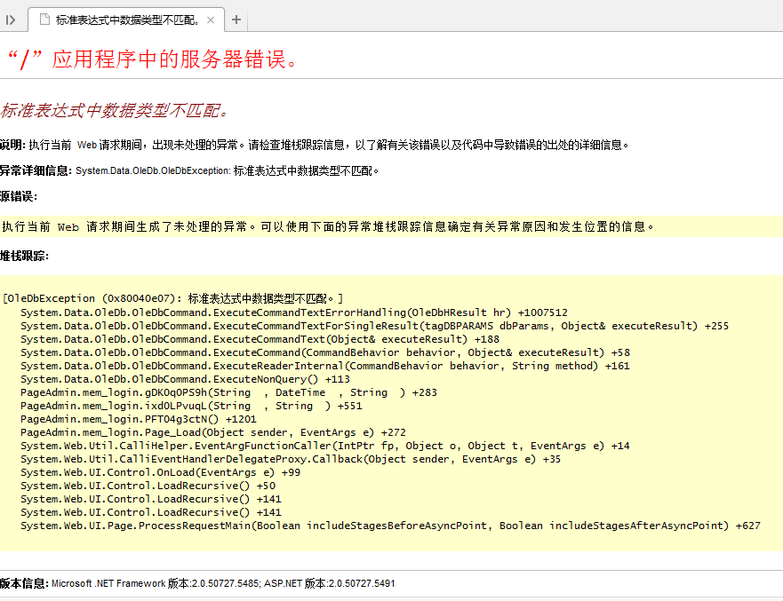The height and width of the screenshot is (601, 783).
Task: Click the 异常详细信息 label
Action: point(36,170)
